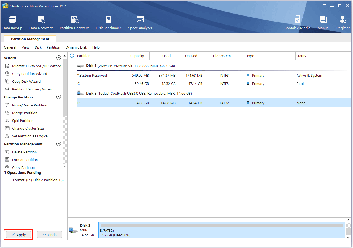Open the Partition menu
Image resolution: width=353 pixels, height=248 pixels.
[53, 47]
